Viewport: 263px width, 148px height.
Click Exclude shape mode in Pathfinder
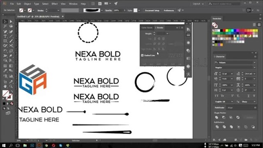tap(238, 117)
